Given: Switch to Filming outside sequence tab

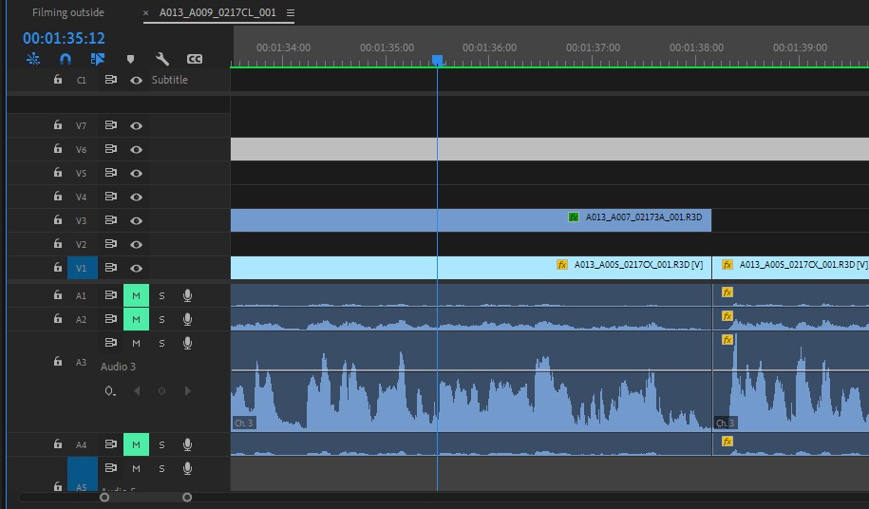Looking at the screenshot, I should pyautogui.click(x=68, y=12).
